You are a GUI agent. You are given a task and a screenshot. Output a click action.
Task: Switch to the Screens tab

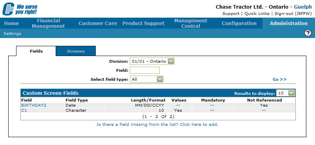click(76, 51)
